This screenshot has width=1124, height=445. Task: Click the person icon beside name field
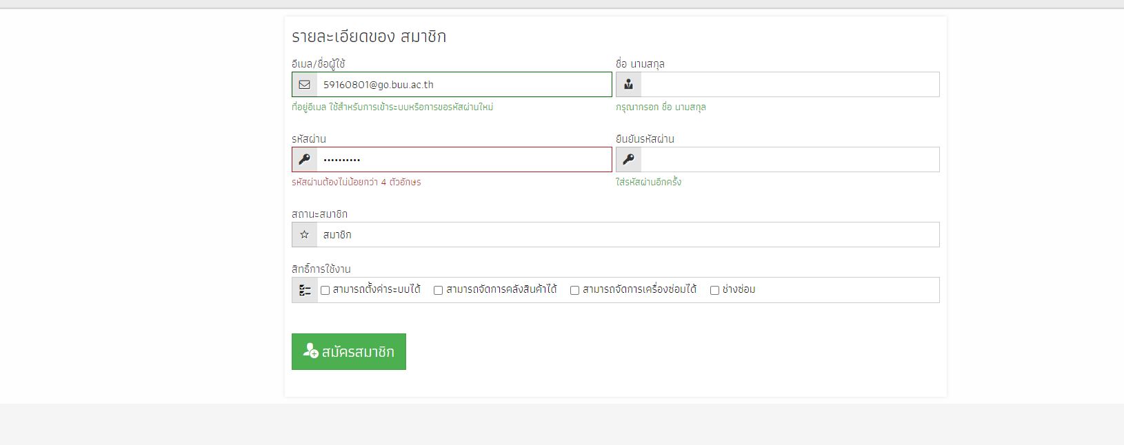click(628, 85)
